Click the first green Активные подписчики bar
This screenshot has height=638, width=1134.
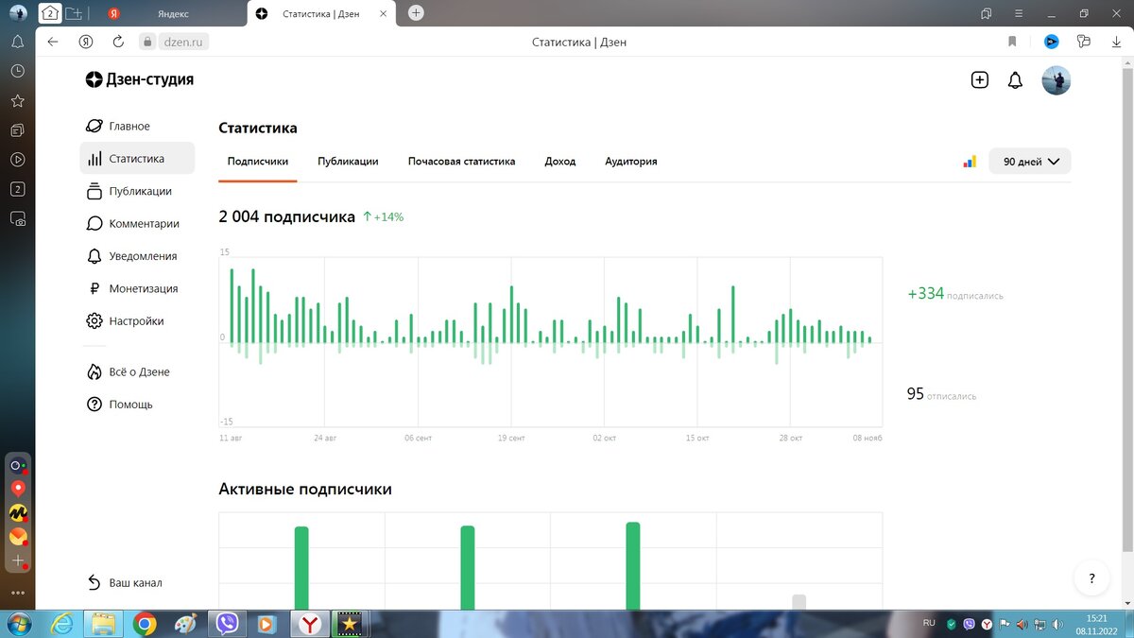tap(301, 567)
